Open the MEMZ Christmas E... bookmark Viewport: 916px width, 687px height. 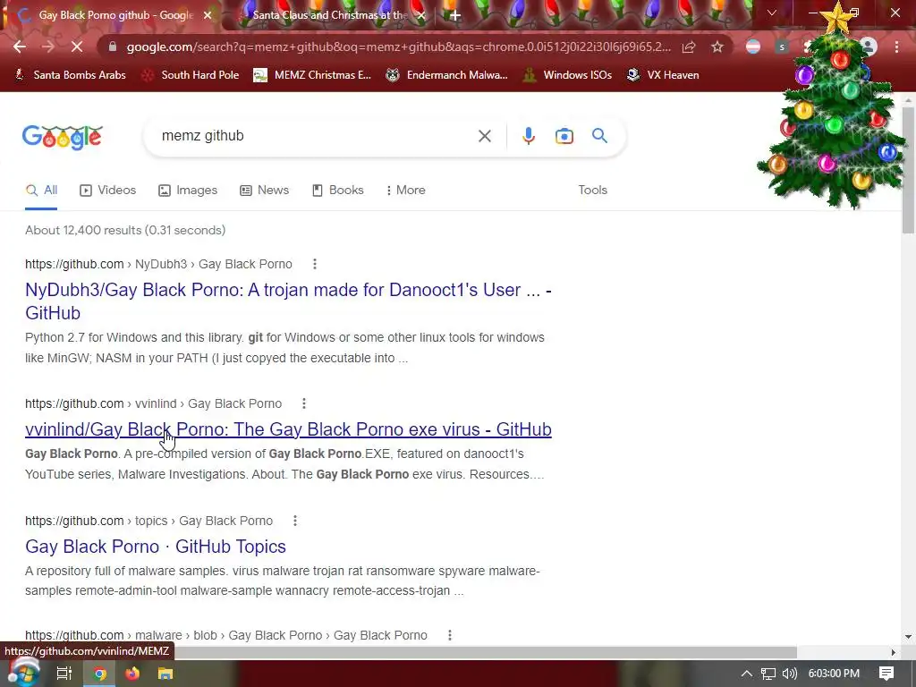(312, 75)
